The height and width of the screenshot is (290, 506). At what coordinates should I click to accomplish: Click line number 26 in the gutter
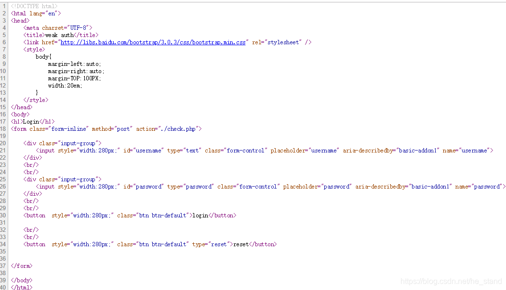point(3,187)
